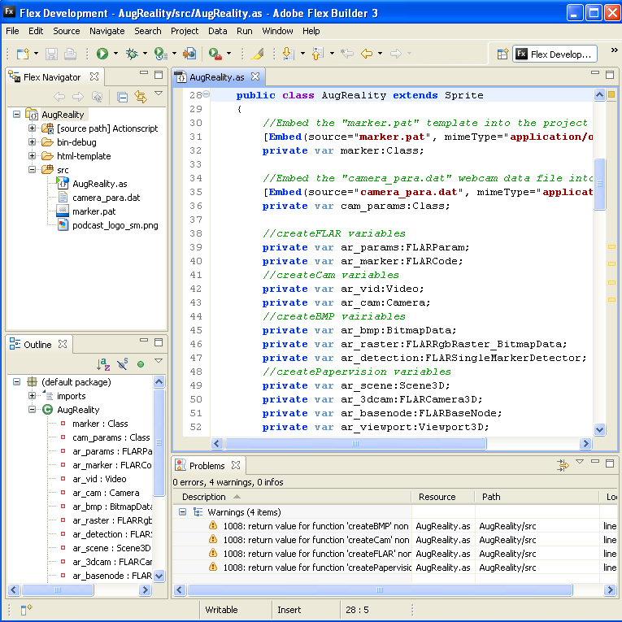Viewport: 622px width, 622px height.
Task: Open the Project menu
Action: click(x=185, y=31)
